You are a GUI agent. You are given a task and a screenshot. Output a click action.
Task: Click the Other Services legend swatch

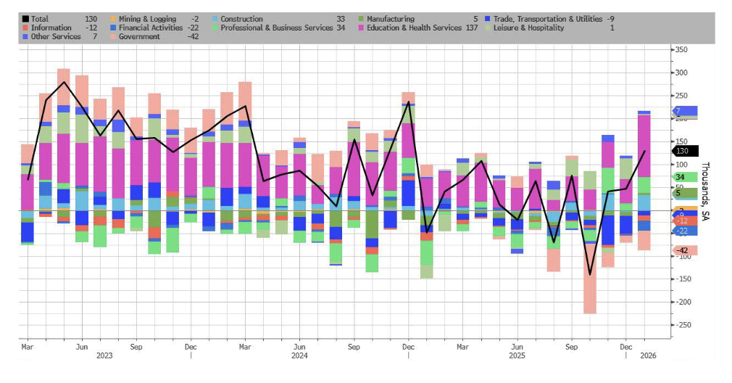pos(25,36)
